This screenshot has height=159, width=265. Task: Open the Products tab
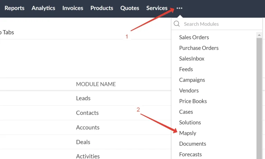coord(102,8)
